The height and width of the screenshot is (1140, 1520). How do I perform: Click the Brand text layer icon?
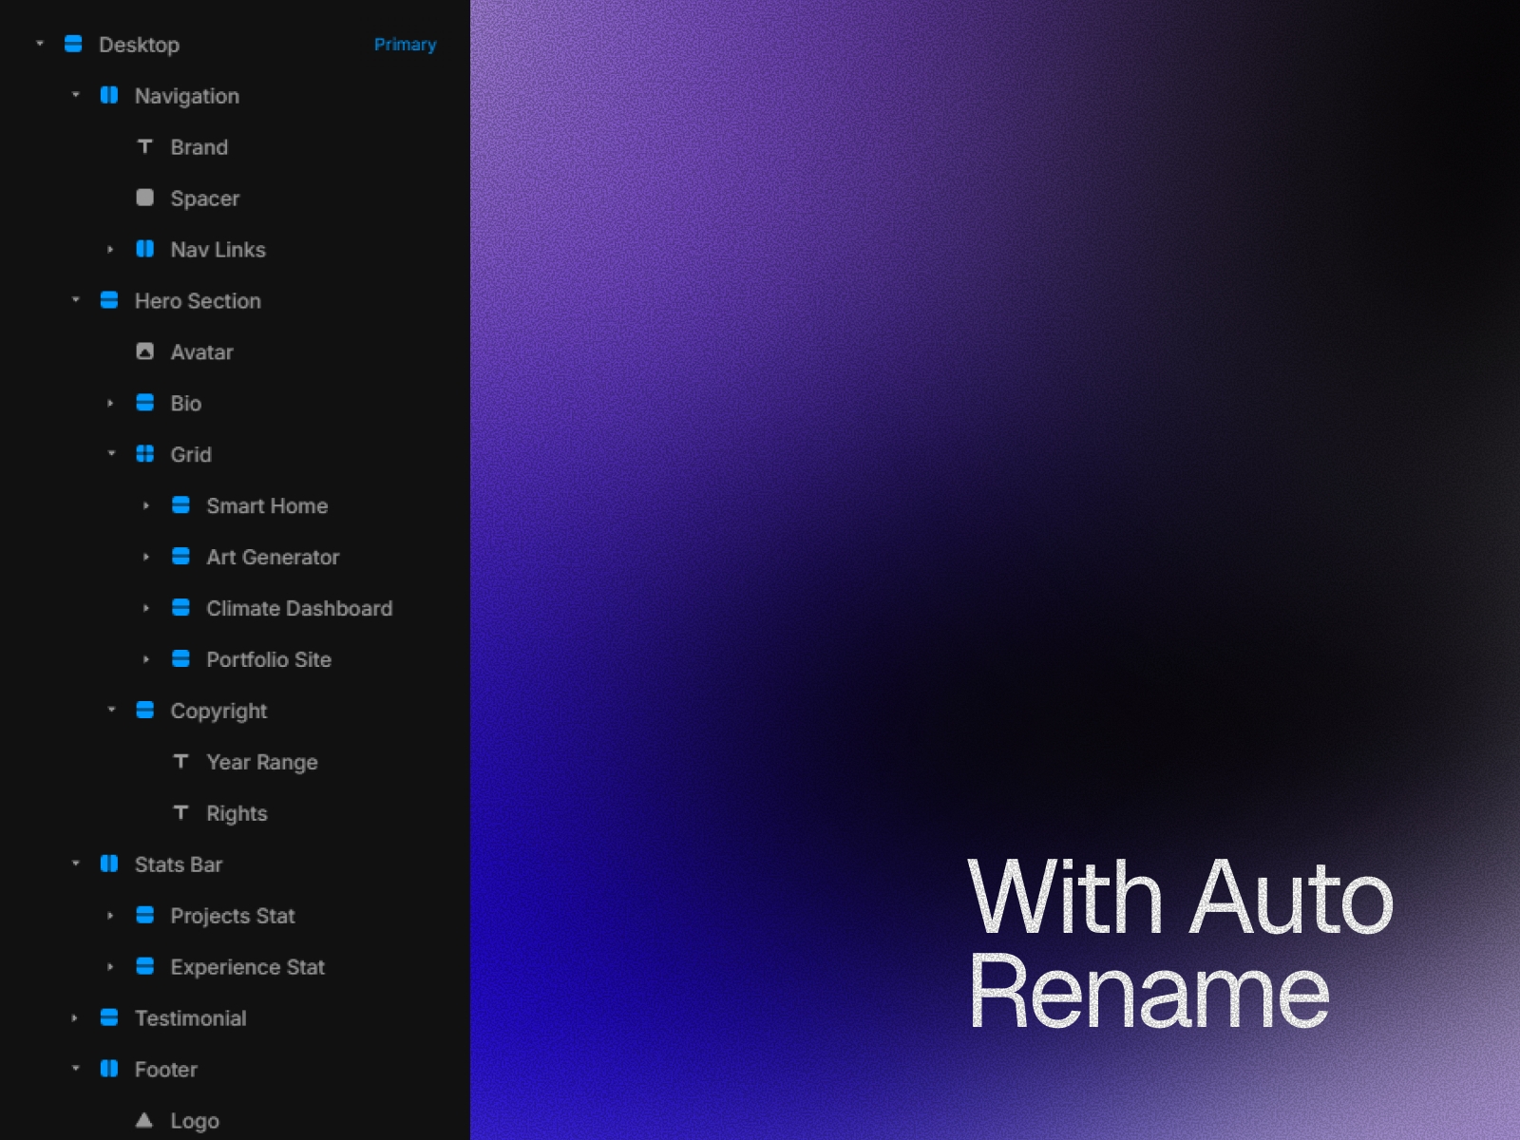[145, 147]
